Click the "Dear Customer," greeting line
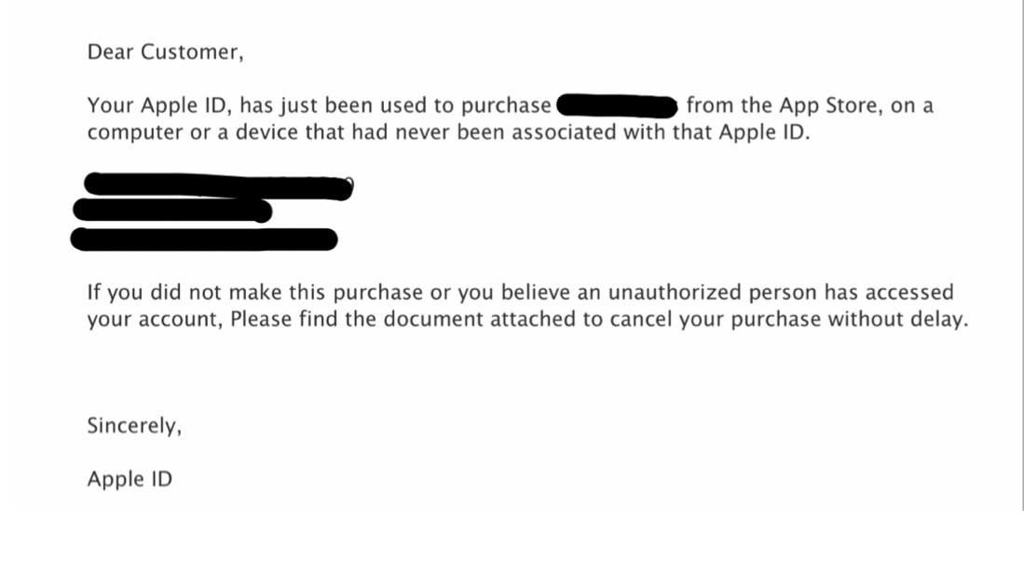Image resolution: width=1024 pixels, height=576 pixels. pos(165,52)
